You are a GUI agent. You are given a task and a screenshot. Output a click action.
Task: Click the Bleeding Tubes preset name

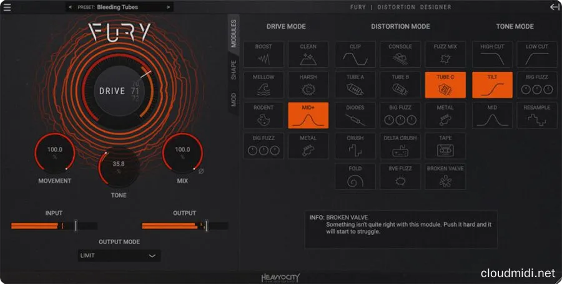[x=117, y=7]
